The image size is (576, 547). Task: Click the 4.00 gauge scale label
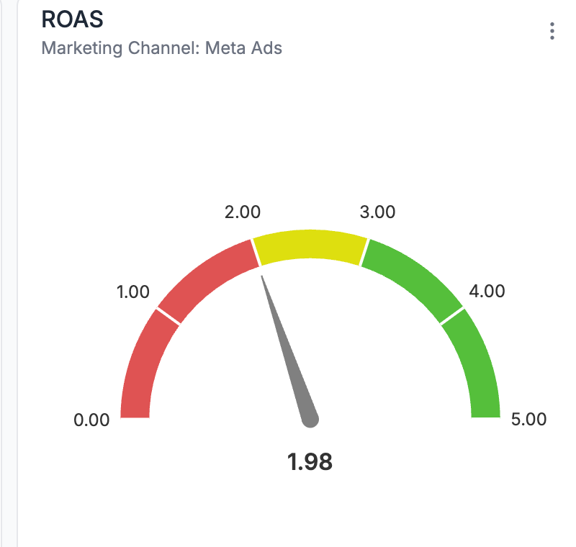point(487,292)
